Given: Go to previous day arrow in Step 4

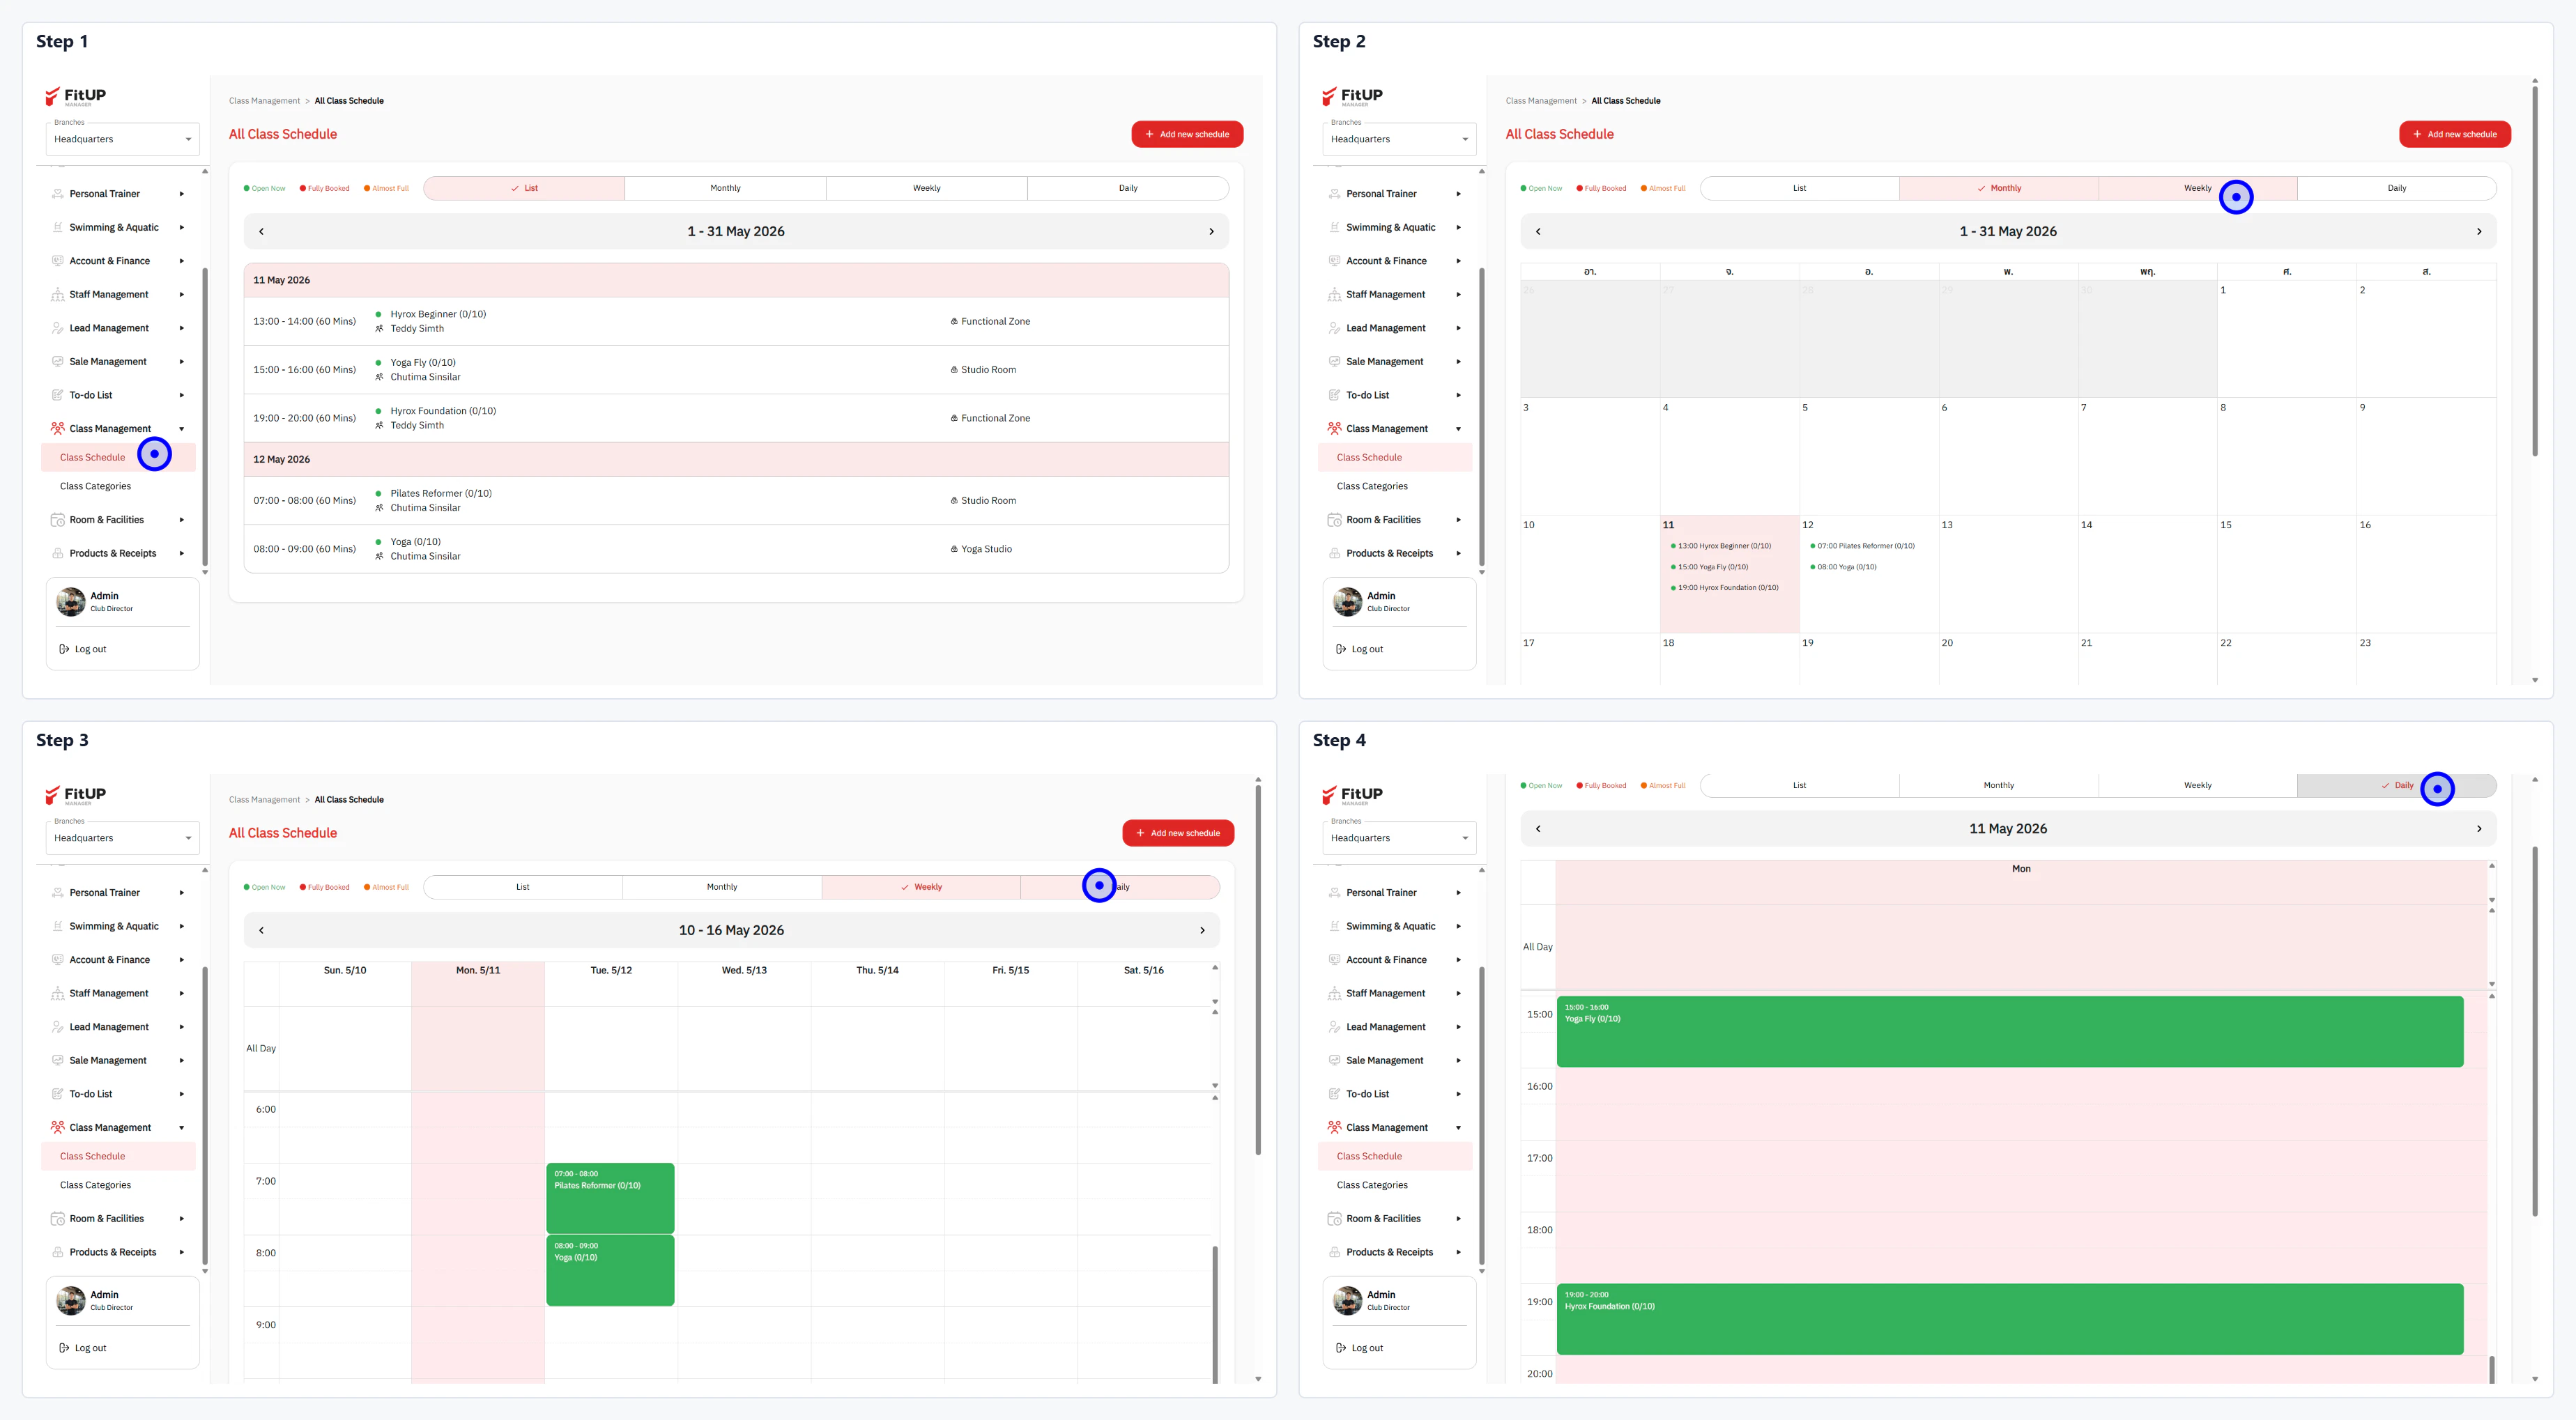Looking at the screenshot, I should (x=1538, y=828).
